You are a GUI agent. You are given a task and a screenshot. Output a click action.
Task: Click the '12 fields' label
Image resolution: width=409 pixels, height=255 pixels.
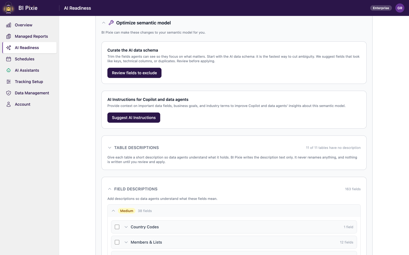pyautogui.click(x=346, y=242)
